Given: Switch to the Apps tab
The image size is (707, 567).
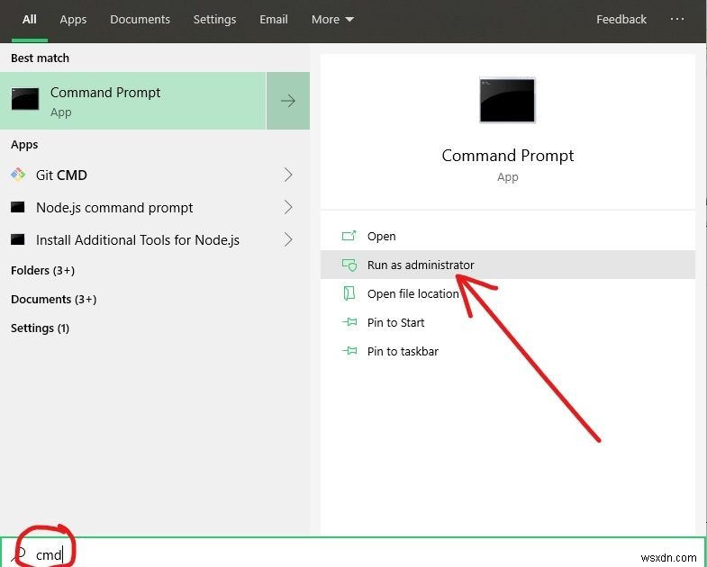Looking at the screenshot, I should [x=73, y=20].
